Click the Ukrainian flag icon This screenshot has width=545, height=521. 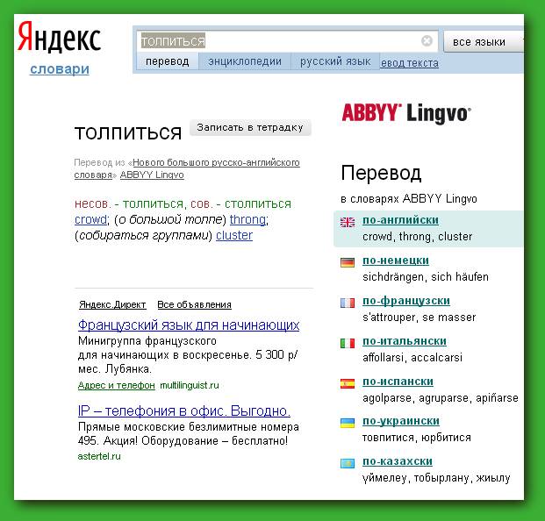(348, 423)
